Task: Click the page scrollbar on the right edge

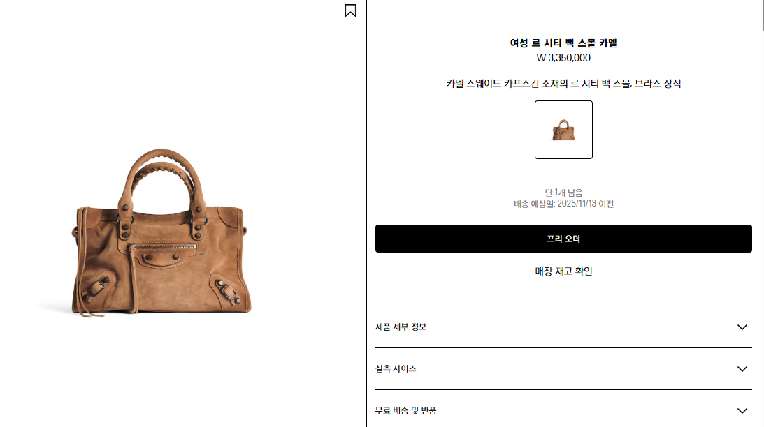Action: click(762, 15)
